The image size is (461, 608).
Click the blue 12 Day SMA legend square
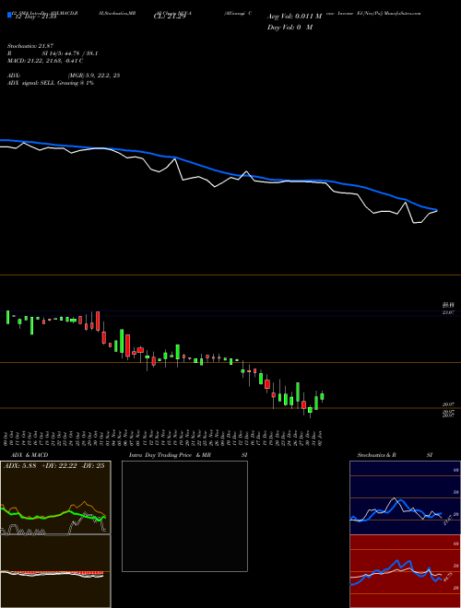[x=9, y=15]
